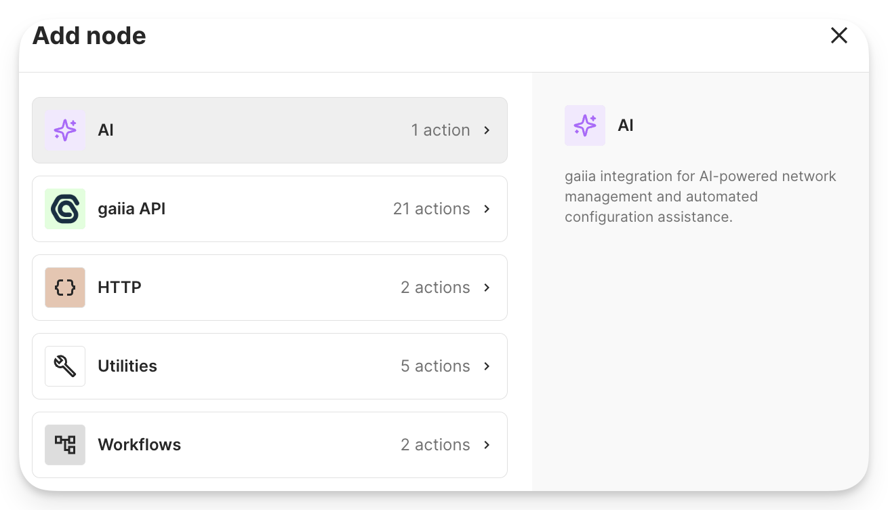
Task: Click the '2 actions' label beside HTTP
Action: coord(435,288)
